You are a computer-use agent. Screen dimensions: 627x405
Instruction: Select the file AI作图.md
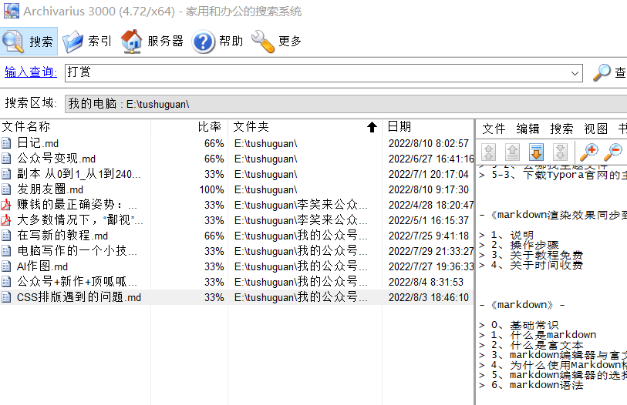42,266
